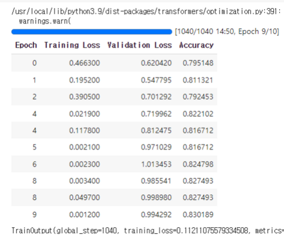
Task: Click training loss value 0.466300
Action: click(x=85, y=63)
